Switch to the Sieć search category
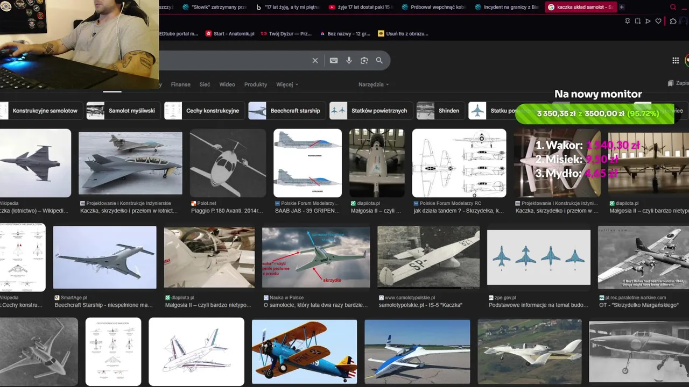 tap(205, 84)
